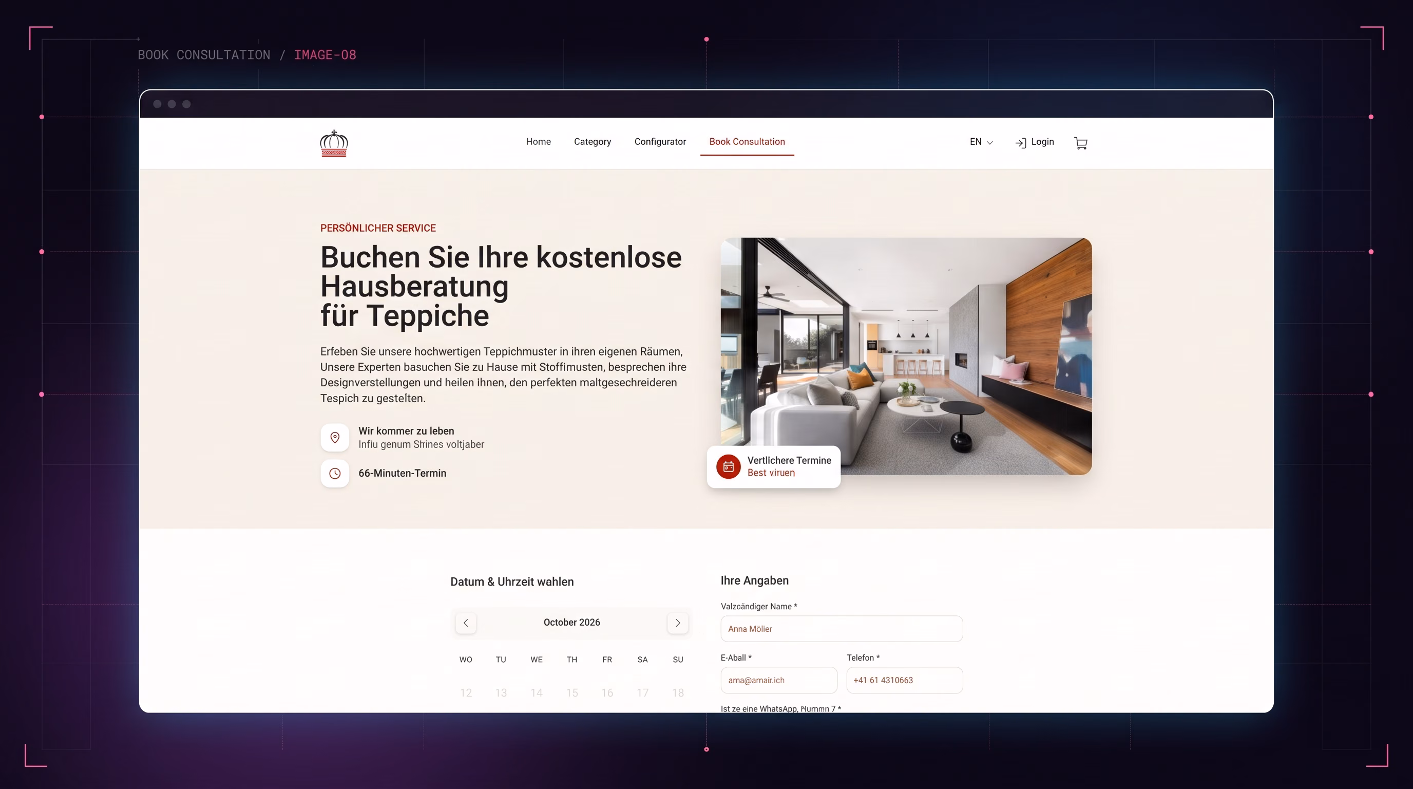This screenshot has height=789, width=1413.
Task: Click the Login link
Action: point(1042,142)
